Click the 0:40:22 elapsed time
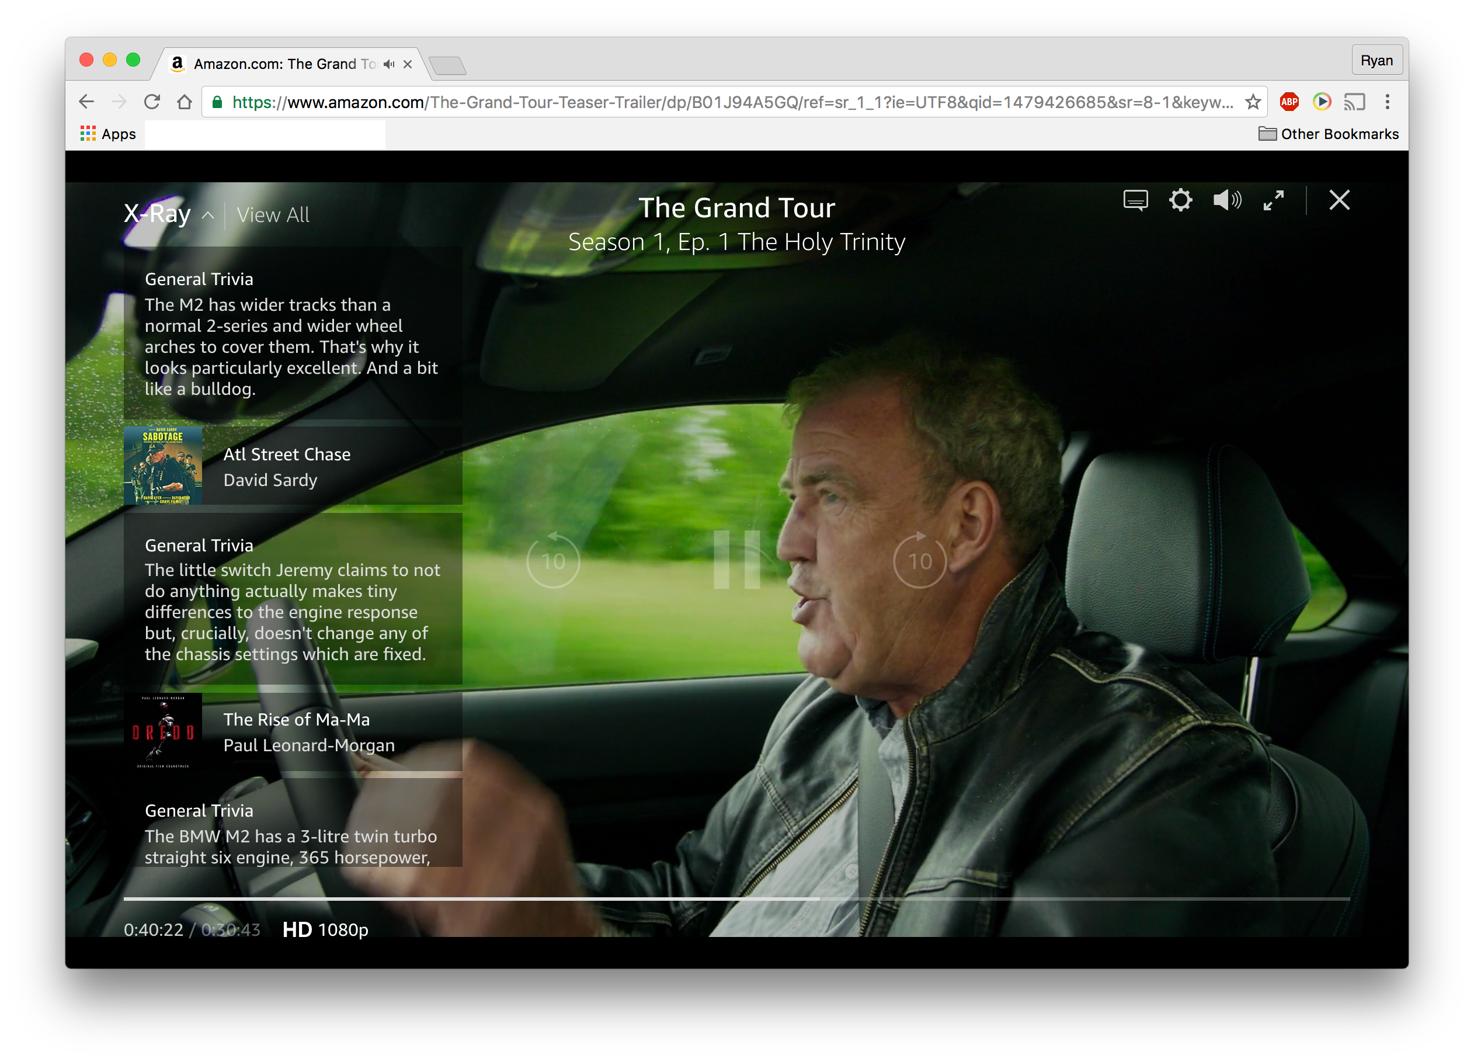This screenshot has height=1062, width=1474. 154,929
